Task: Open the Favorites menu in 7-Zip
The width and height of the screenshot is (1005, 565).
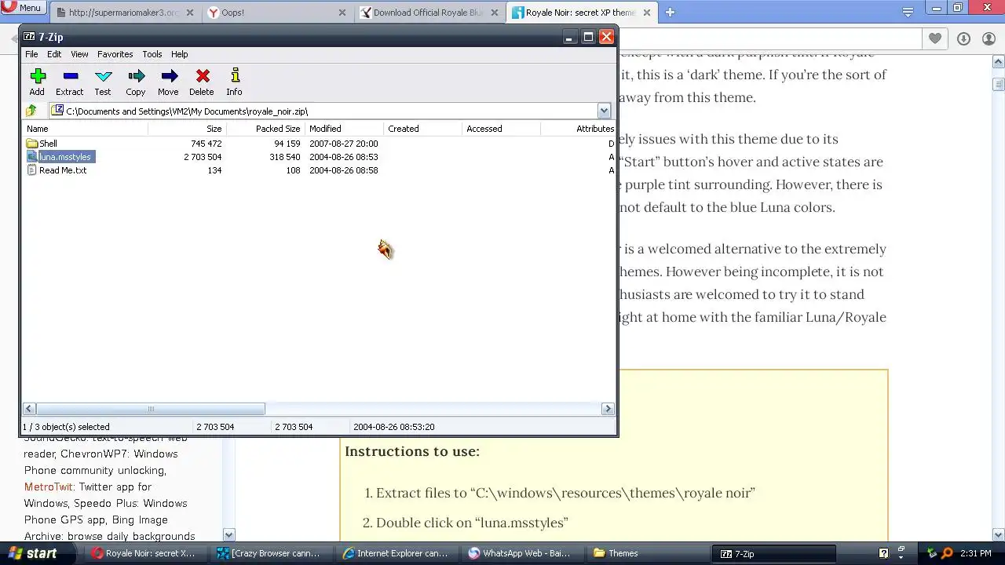Action: [115, 54]
